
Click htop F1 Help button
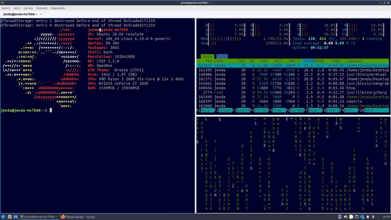click(x=205, y=110)
